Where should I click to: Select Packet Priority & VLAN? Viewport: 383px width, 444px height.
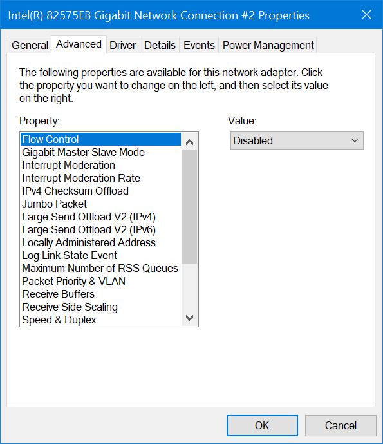click(x=100, y=281)
